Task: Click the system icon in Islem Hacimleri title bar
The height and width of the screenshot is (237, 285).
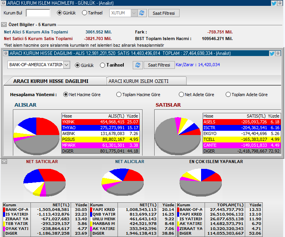Action: [x=3, y=3]
